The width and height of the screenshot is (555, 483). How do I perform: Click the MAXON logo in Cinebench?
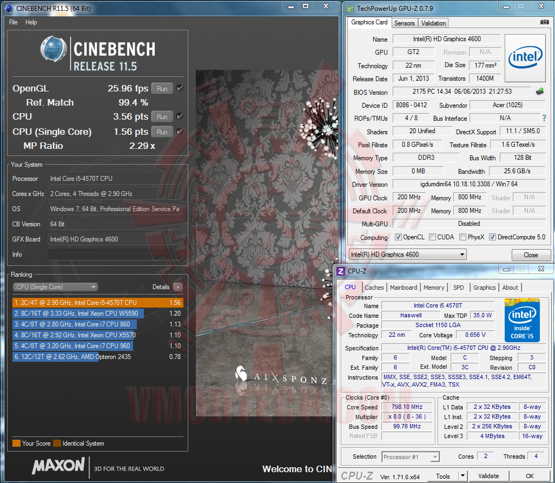[x=58, y=465]
